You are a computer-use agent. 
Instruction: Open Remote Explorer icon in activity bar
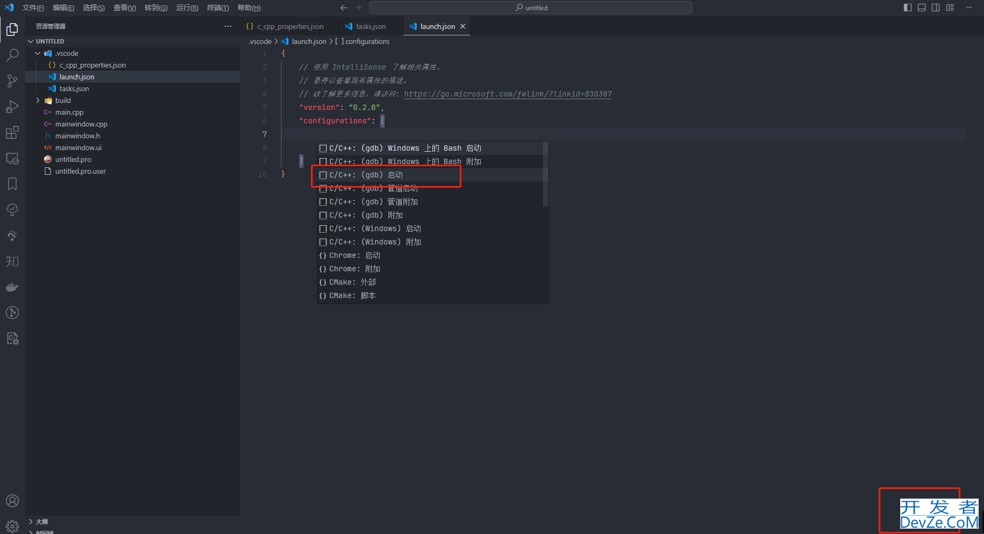pos(12,158)
